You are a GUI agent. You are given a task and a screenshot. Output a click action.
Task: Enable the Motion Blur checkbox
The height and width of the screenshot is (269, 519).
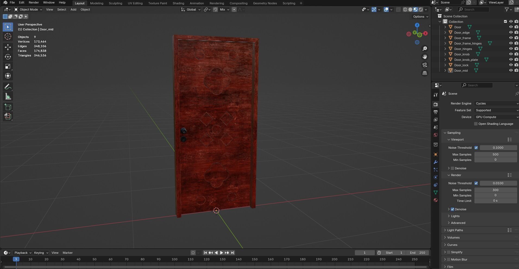pos(449,259)
